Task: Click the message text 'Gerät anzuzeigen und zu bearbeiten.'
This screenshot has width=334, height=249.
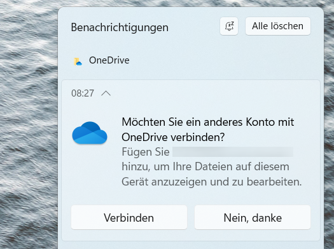Action: 212,182
